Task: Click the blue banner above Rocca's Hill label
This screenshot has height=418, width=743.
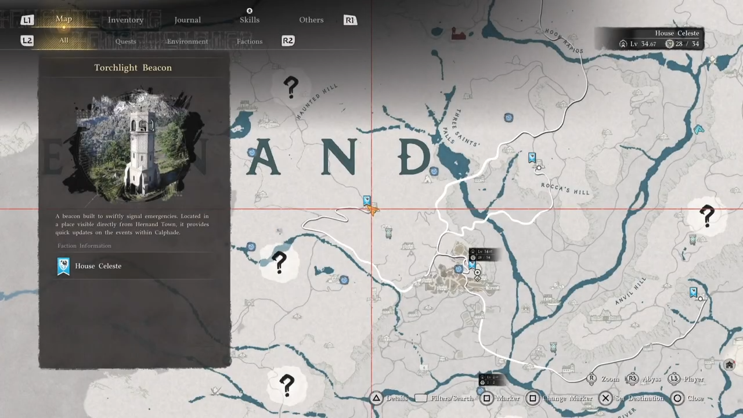Action: point(532,157)
